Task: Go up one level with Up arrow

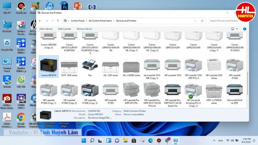Action: [x=58, y=21]
